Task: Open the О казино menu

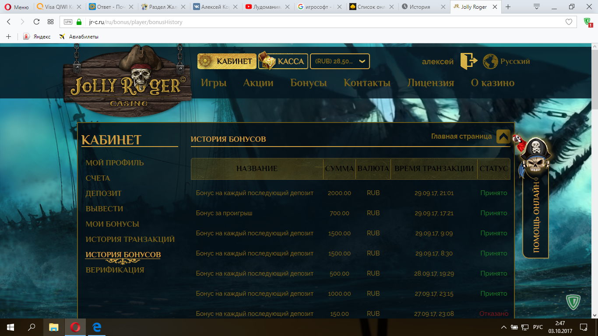Action: pos(492,83)
